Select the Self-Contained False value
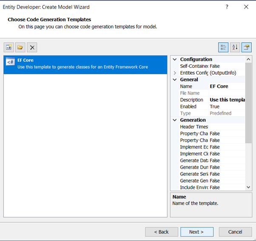 point(227,66)
